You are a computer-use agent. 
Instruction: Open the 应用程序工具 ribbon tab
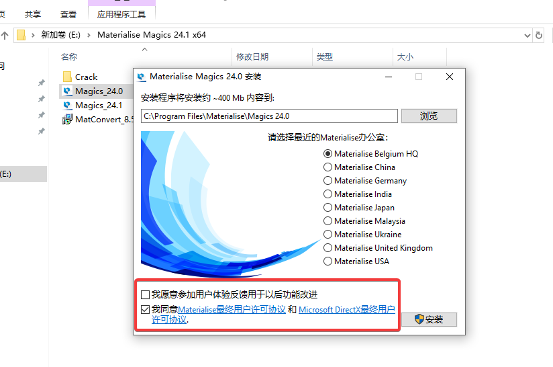pyautogui.click(x=121, y=15)
